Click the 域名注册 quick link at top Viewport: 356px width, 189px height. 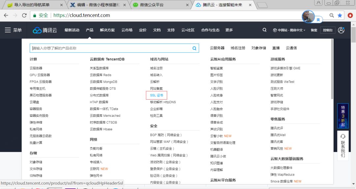[x=238, y=48]
